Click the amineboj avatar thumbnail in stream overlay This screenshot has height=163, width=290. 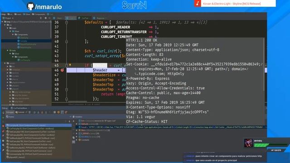click(x=248, y=143)
